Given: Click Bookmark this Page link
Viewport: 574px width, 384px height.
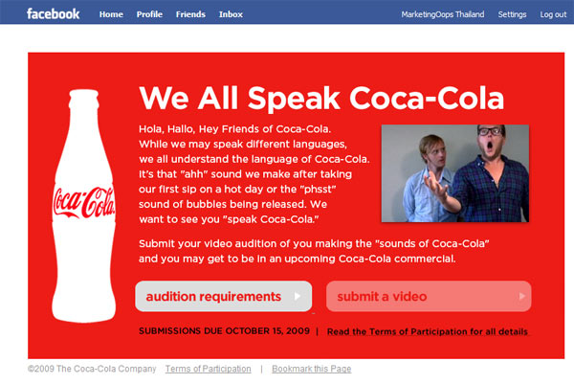Looking at the screenshot, I should click(312, 369).
